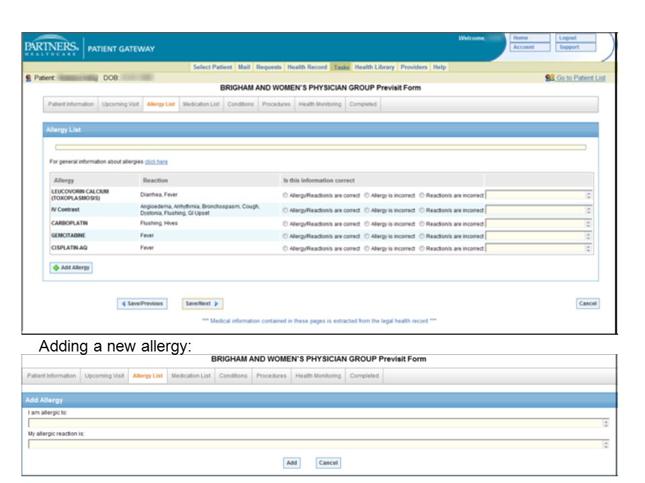Open the Account button in the header
Image resolution: width=645 pixels, height=483 pixels.
coord(530,47)
